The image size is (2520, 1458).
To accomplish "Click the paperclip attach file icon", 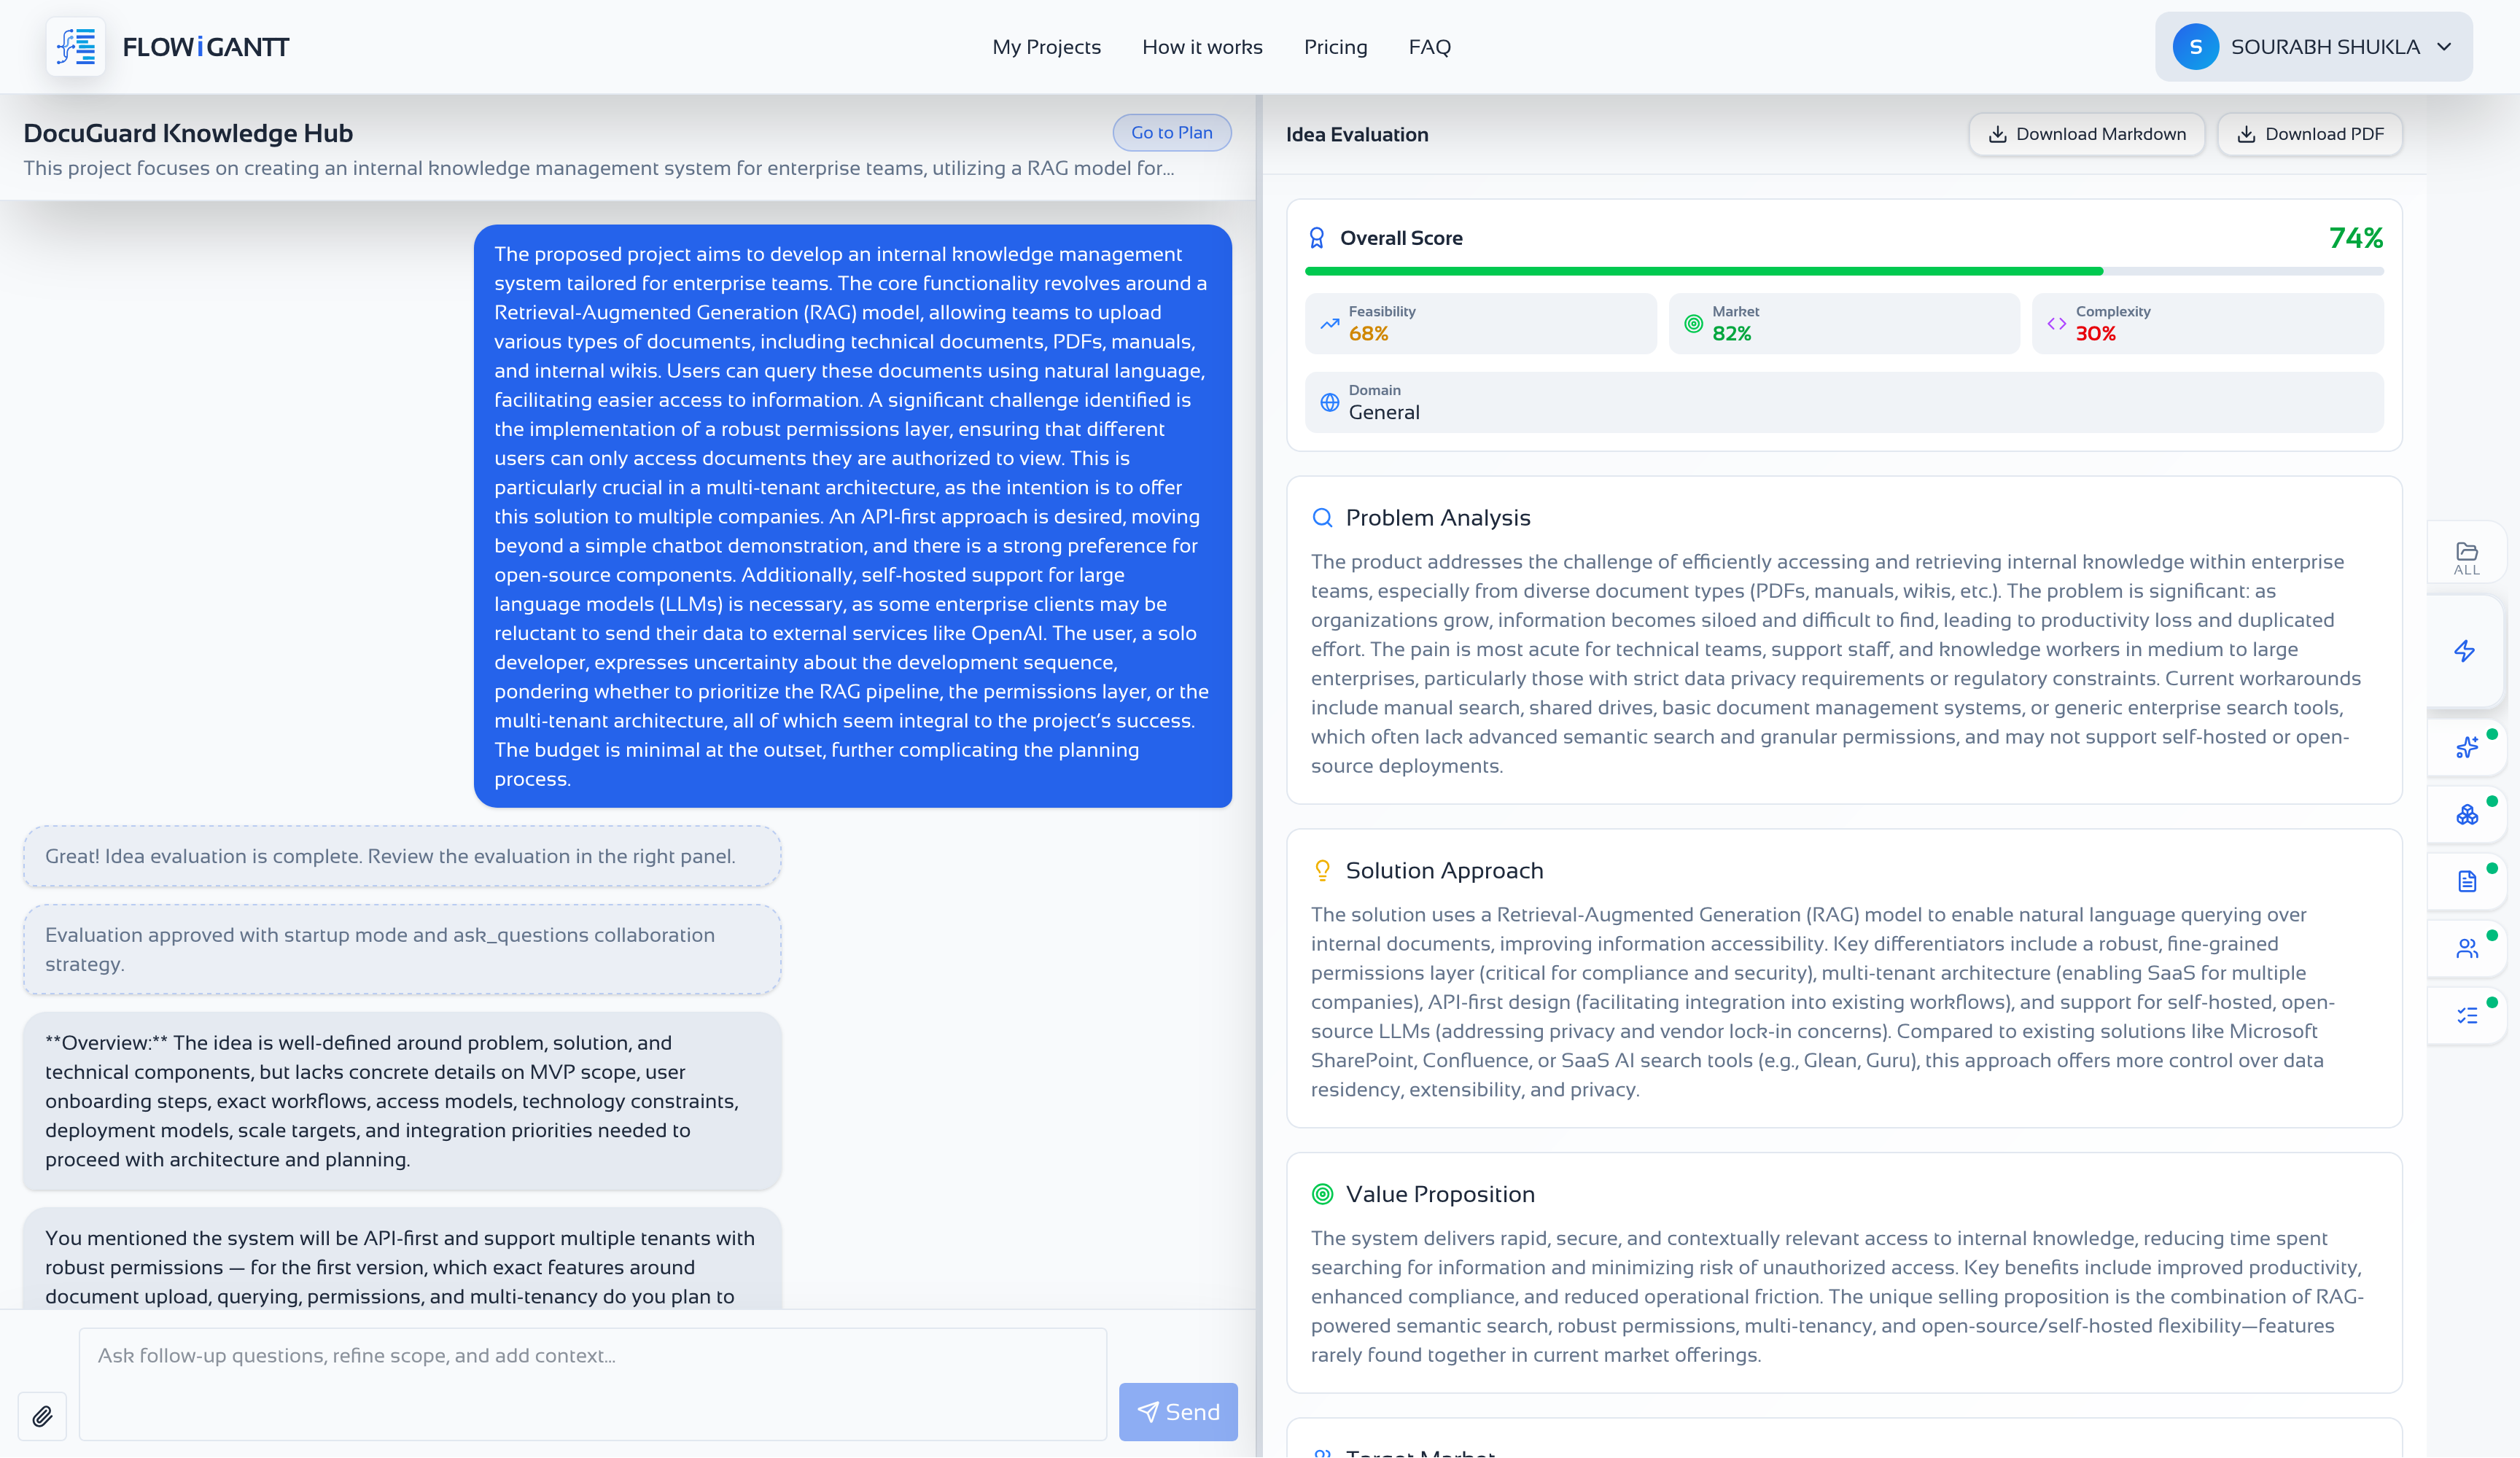I will click(x=42, y=1415).
